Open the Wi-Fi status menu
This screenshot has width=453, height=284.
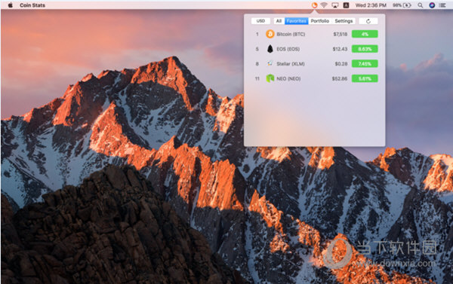point(324,5)
